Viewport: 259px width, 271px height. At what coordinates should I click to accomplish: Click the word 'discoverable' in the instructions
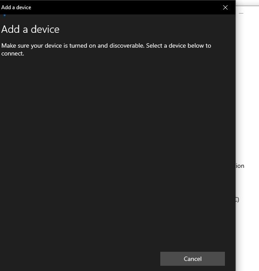[127, 45]
